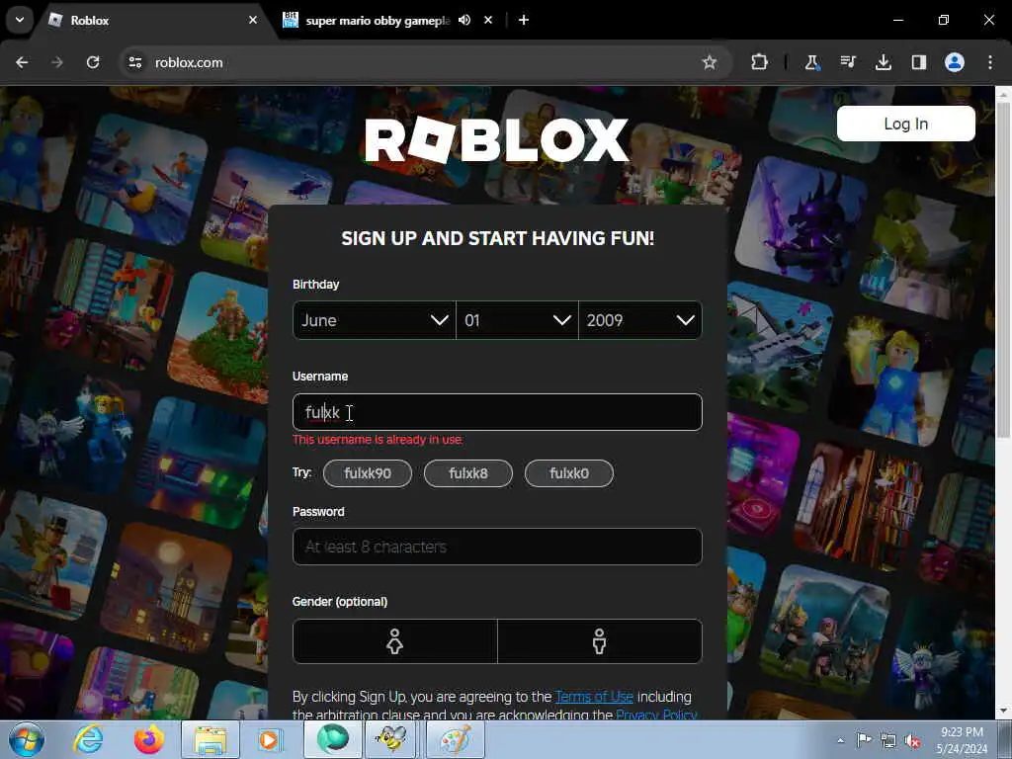Go back using the browser back arrow
The height and width of the screenshot is (759, 1012).
click(x=22, y=62)
